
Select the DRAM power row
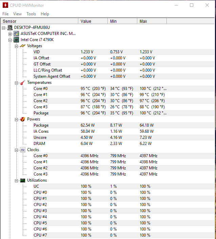pos(124,144)
